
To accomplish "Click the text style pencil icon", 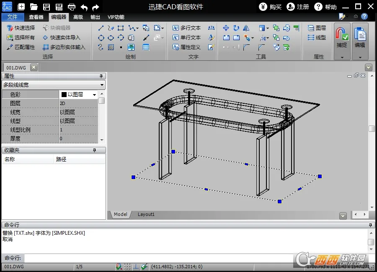I will click(211, 38).
